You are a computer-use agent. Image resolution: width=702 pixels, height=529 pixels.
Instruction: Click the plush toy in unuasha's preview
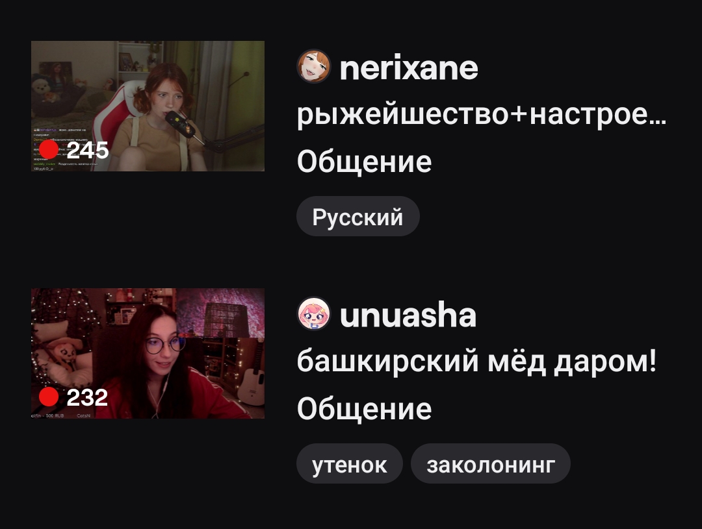coord(61,353)
